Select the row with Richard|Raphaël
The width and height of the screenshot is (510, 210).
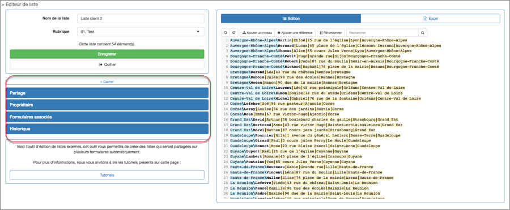pos(334,67)
